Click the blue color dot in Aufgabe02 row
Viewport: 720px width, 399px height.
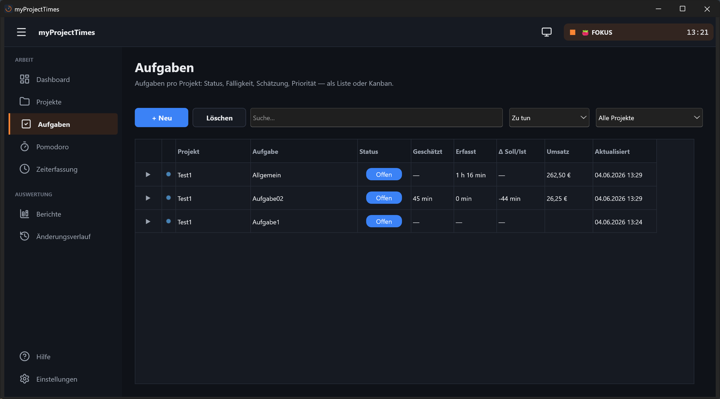coord(168,198)
